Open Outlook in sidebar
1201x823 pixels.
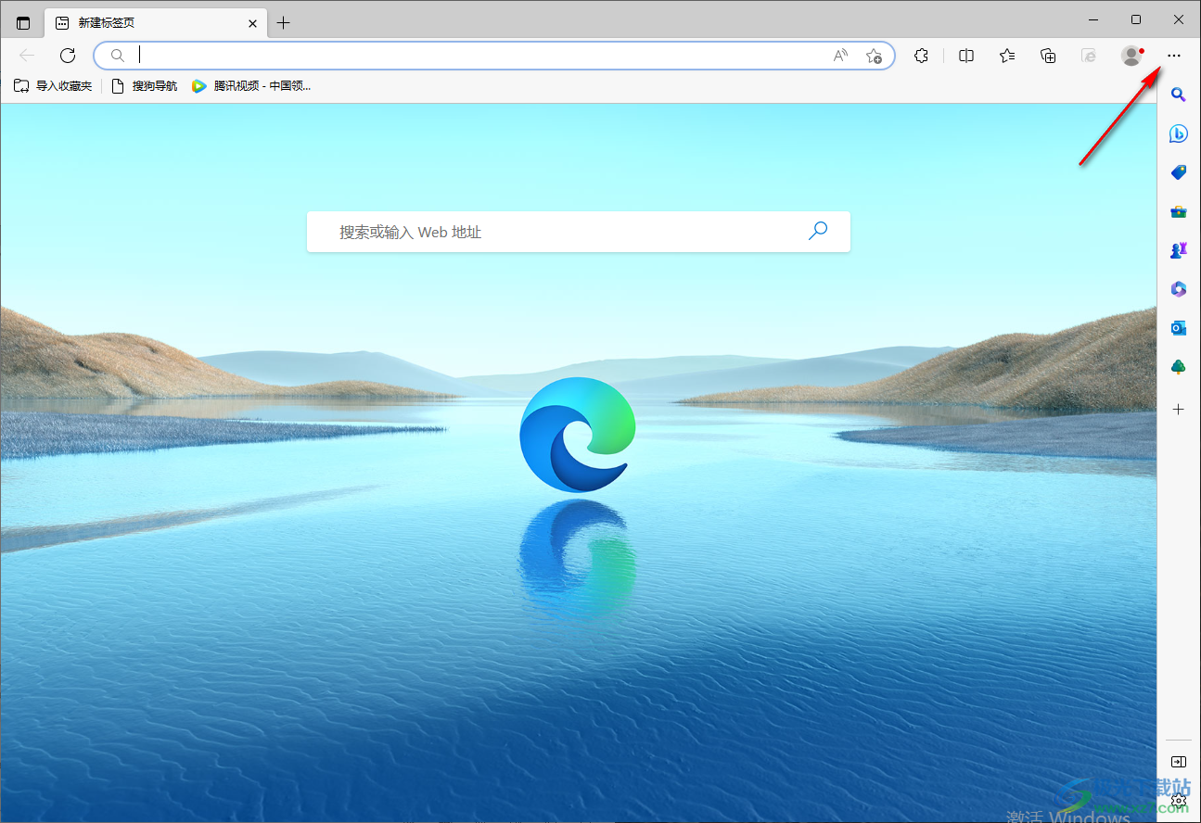click(x=1179, y=328)
